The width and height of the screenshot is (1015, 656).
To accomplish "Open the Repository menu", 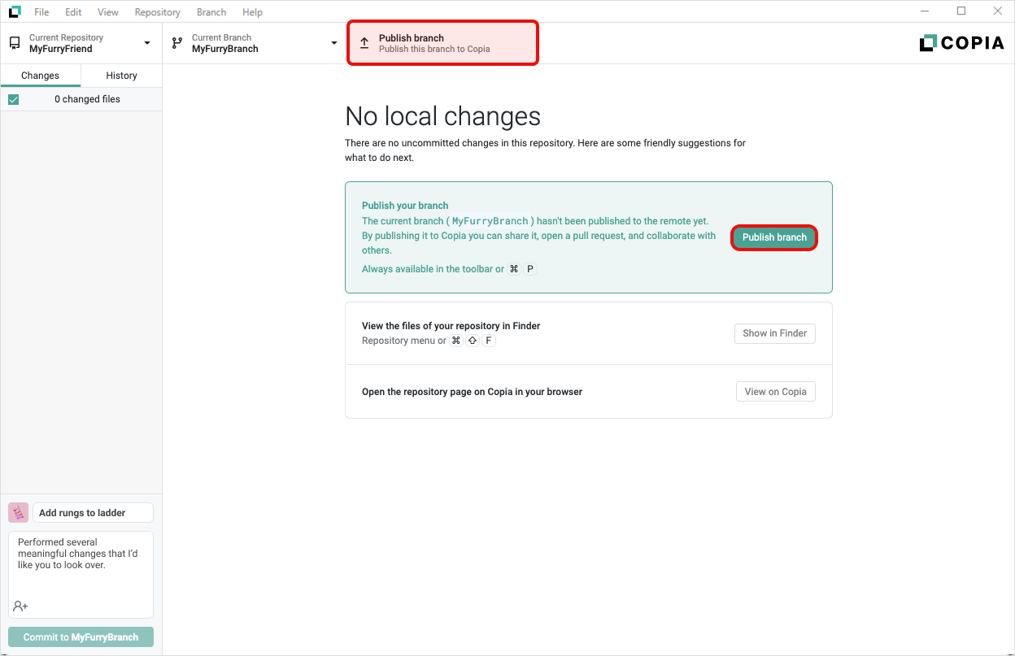I will (157, 12).
